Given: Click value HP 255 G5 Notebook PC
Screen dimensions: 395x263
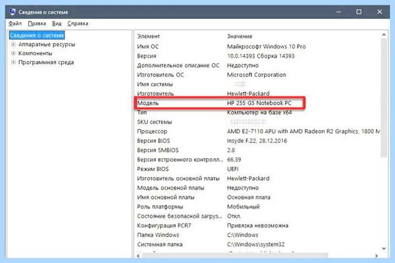Looking at the screenshot, I should pos(259,103).
